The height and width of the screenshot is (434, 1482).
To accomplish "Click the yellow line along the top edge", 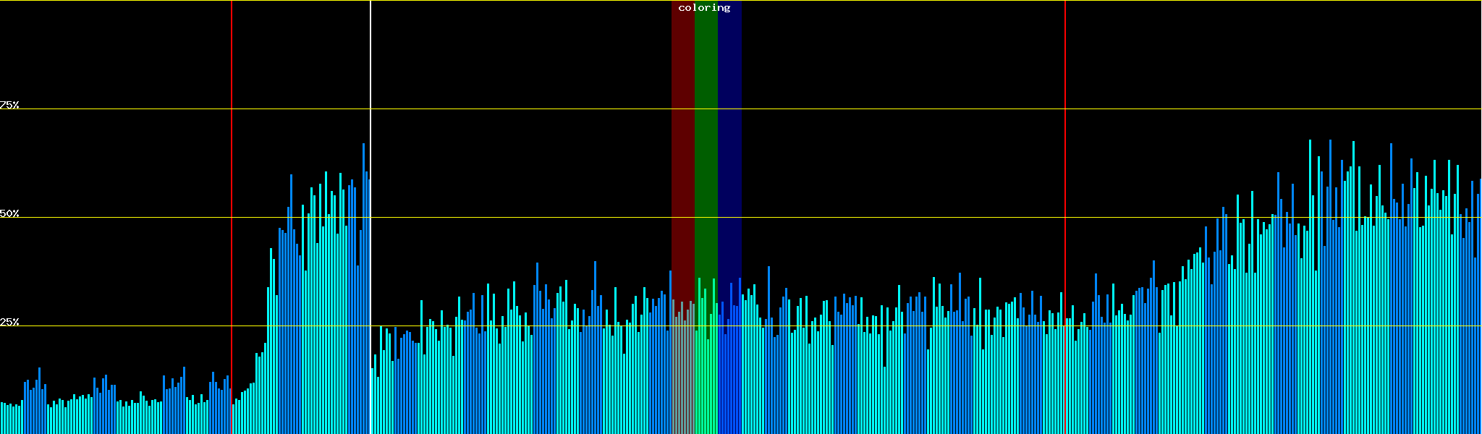I will [x=868, y=1].
